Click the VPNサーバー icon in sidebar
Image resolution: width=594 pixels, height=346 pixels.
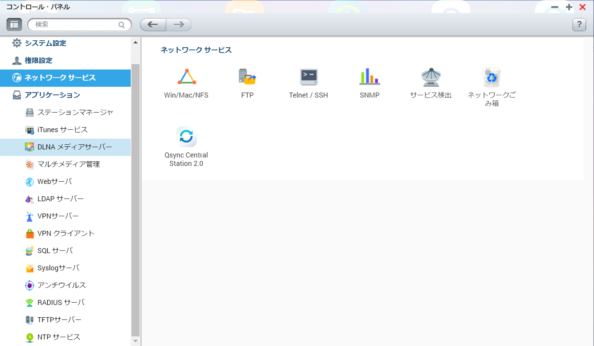point(30,216)
